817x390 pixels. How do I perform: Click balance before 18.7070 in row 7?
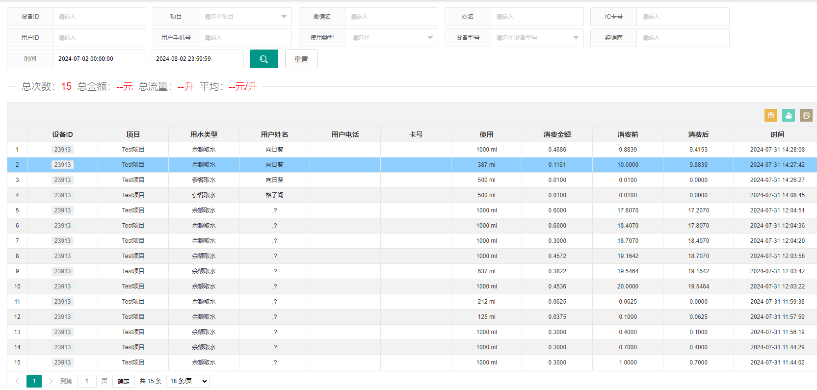(x=628, y=241)
